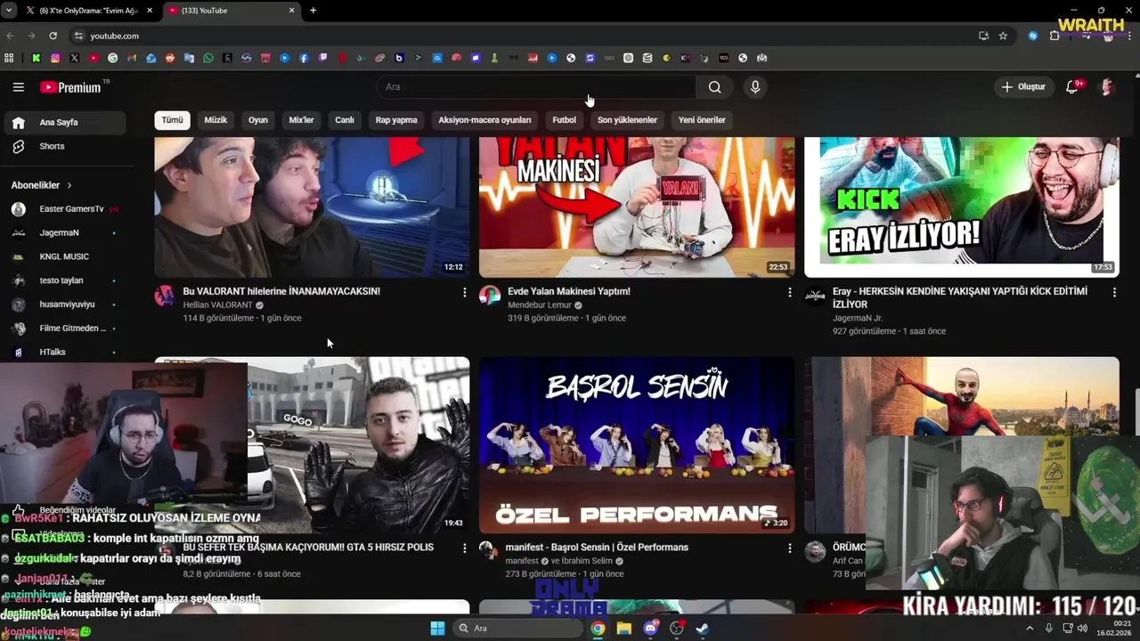Open JagermaN Jr. channel avatar

[x=815, y=296]
